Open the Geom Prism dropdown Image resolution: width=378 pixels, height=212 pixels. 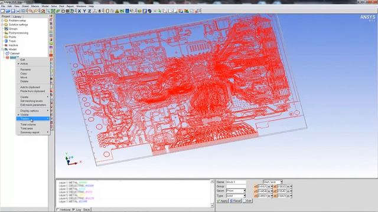click(244, 191)
